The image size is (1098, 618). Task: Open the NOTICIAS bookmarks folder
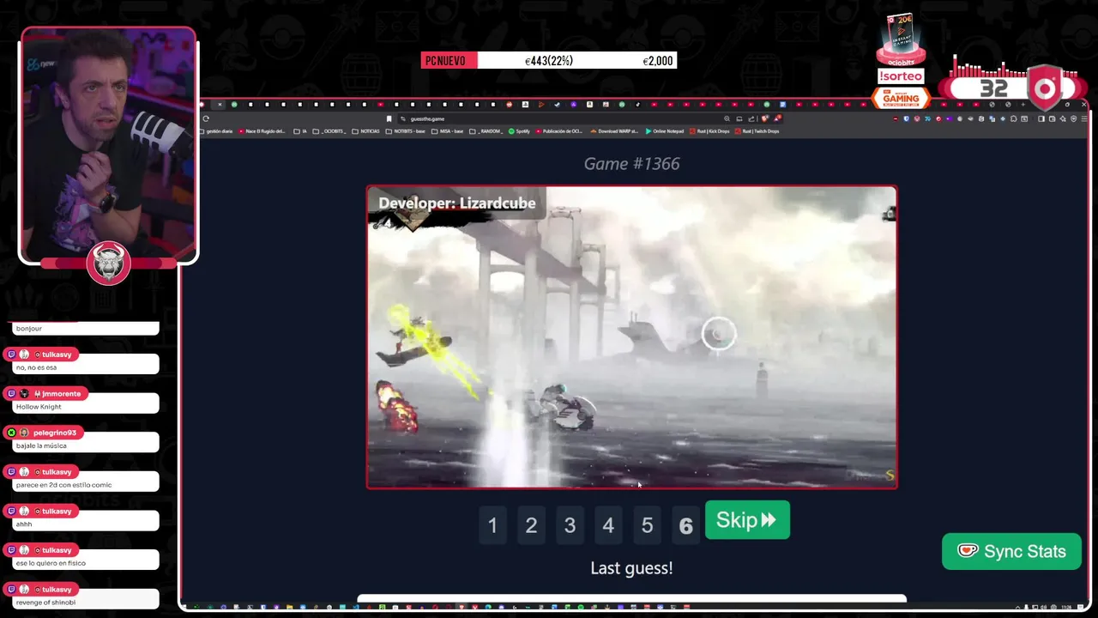(366, 131)
